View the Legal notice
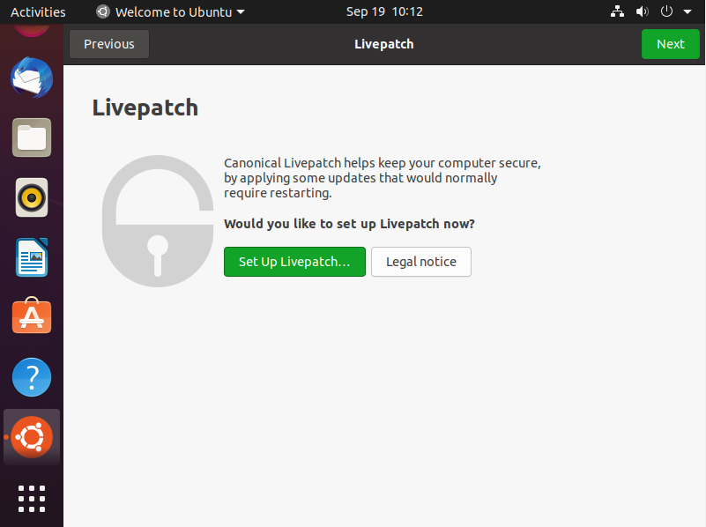 pos(421,262)
